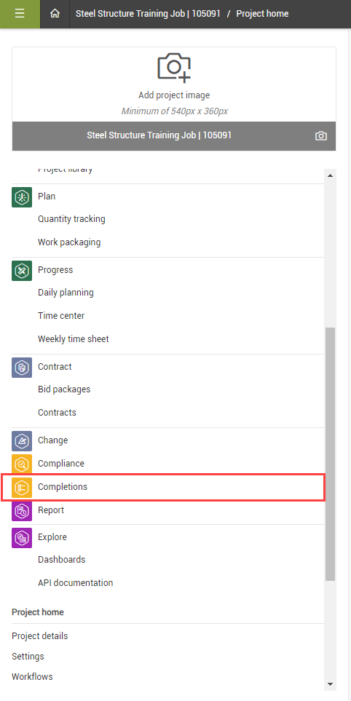
Task: Click the Progress module icon
Action: (21, 271)
